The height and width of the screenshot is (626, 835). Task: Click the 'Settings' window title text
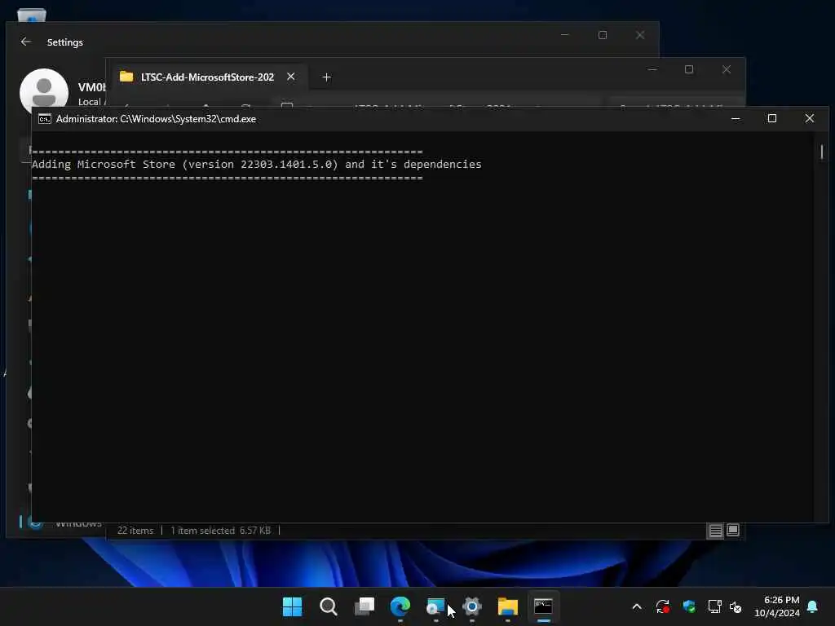pyautogui.click(x=65, y=42)
